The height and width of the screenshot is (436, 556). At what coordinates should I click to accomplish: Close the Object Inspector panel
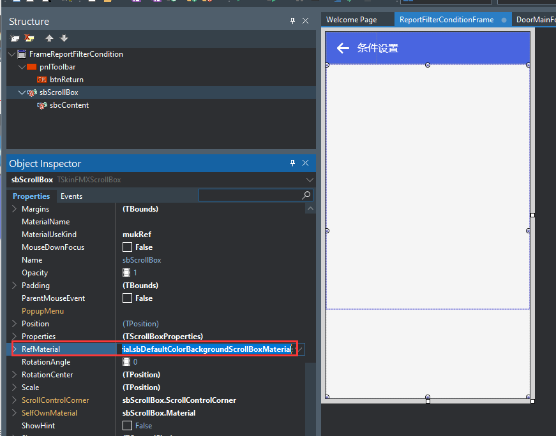(x=305, y=163)
